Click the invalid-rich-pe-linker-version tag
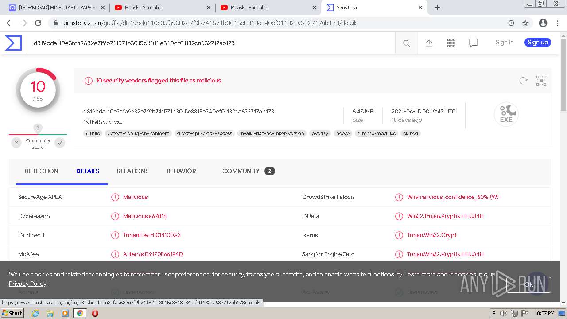This screenshot has height=319, width=567. pos(272,133)
